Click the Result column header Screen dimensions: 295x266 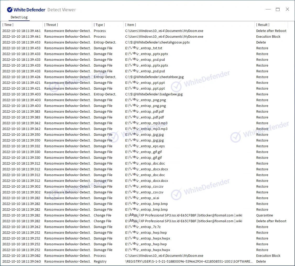(263, 25)
